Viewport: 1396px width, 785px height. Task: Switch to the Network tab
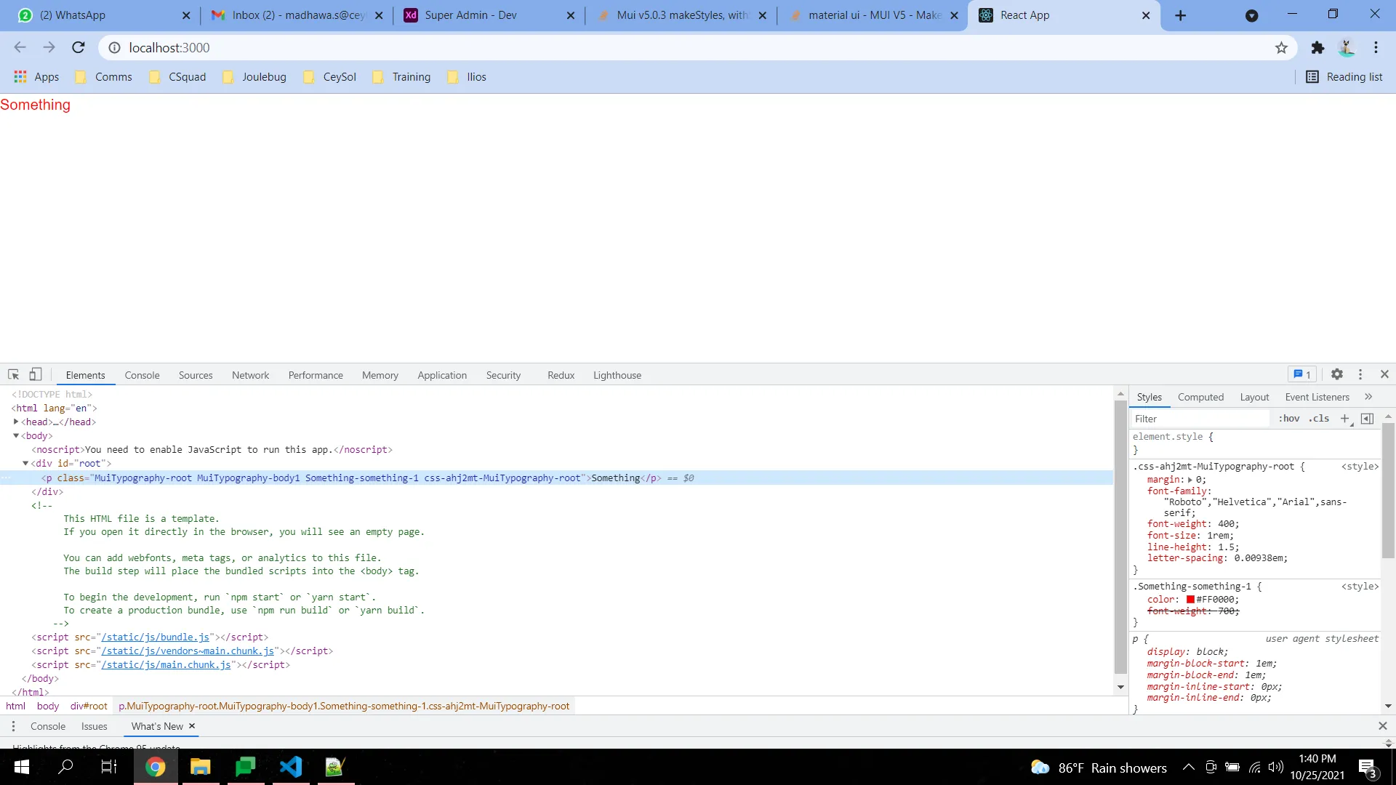250,375
